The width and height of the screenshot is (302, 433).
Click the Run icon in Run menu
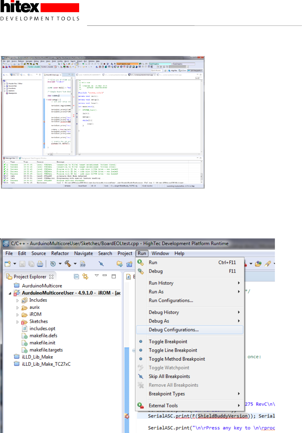tap(140, 262)
